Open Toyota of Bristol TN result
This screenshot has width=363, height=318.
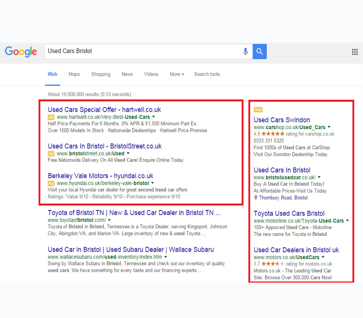(x=134, y=213)
